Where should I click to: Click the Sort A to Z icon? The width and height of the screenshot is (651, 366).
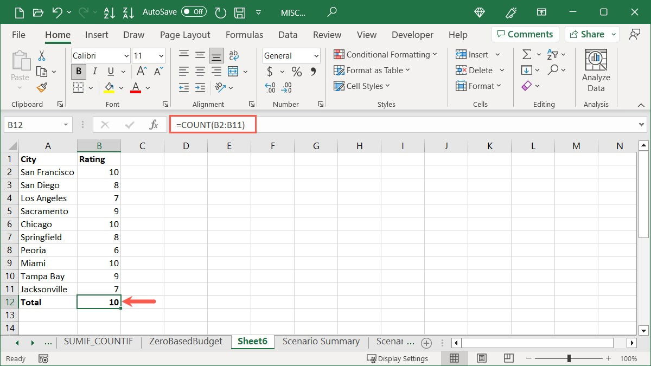click(x=110, y=12)
